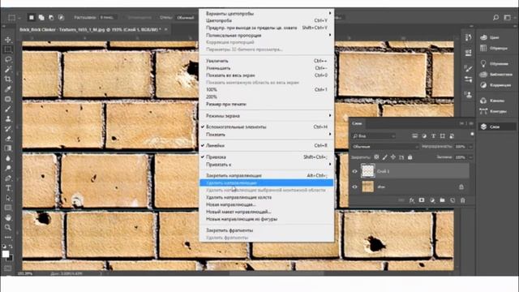The width and height of the screenshot is (519, 292).
Task: Click the foreground color swatch
Action: 6,254
